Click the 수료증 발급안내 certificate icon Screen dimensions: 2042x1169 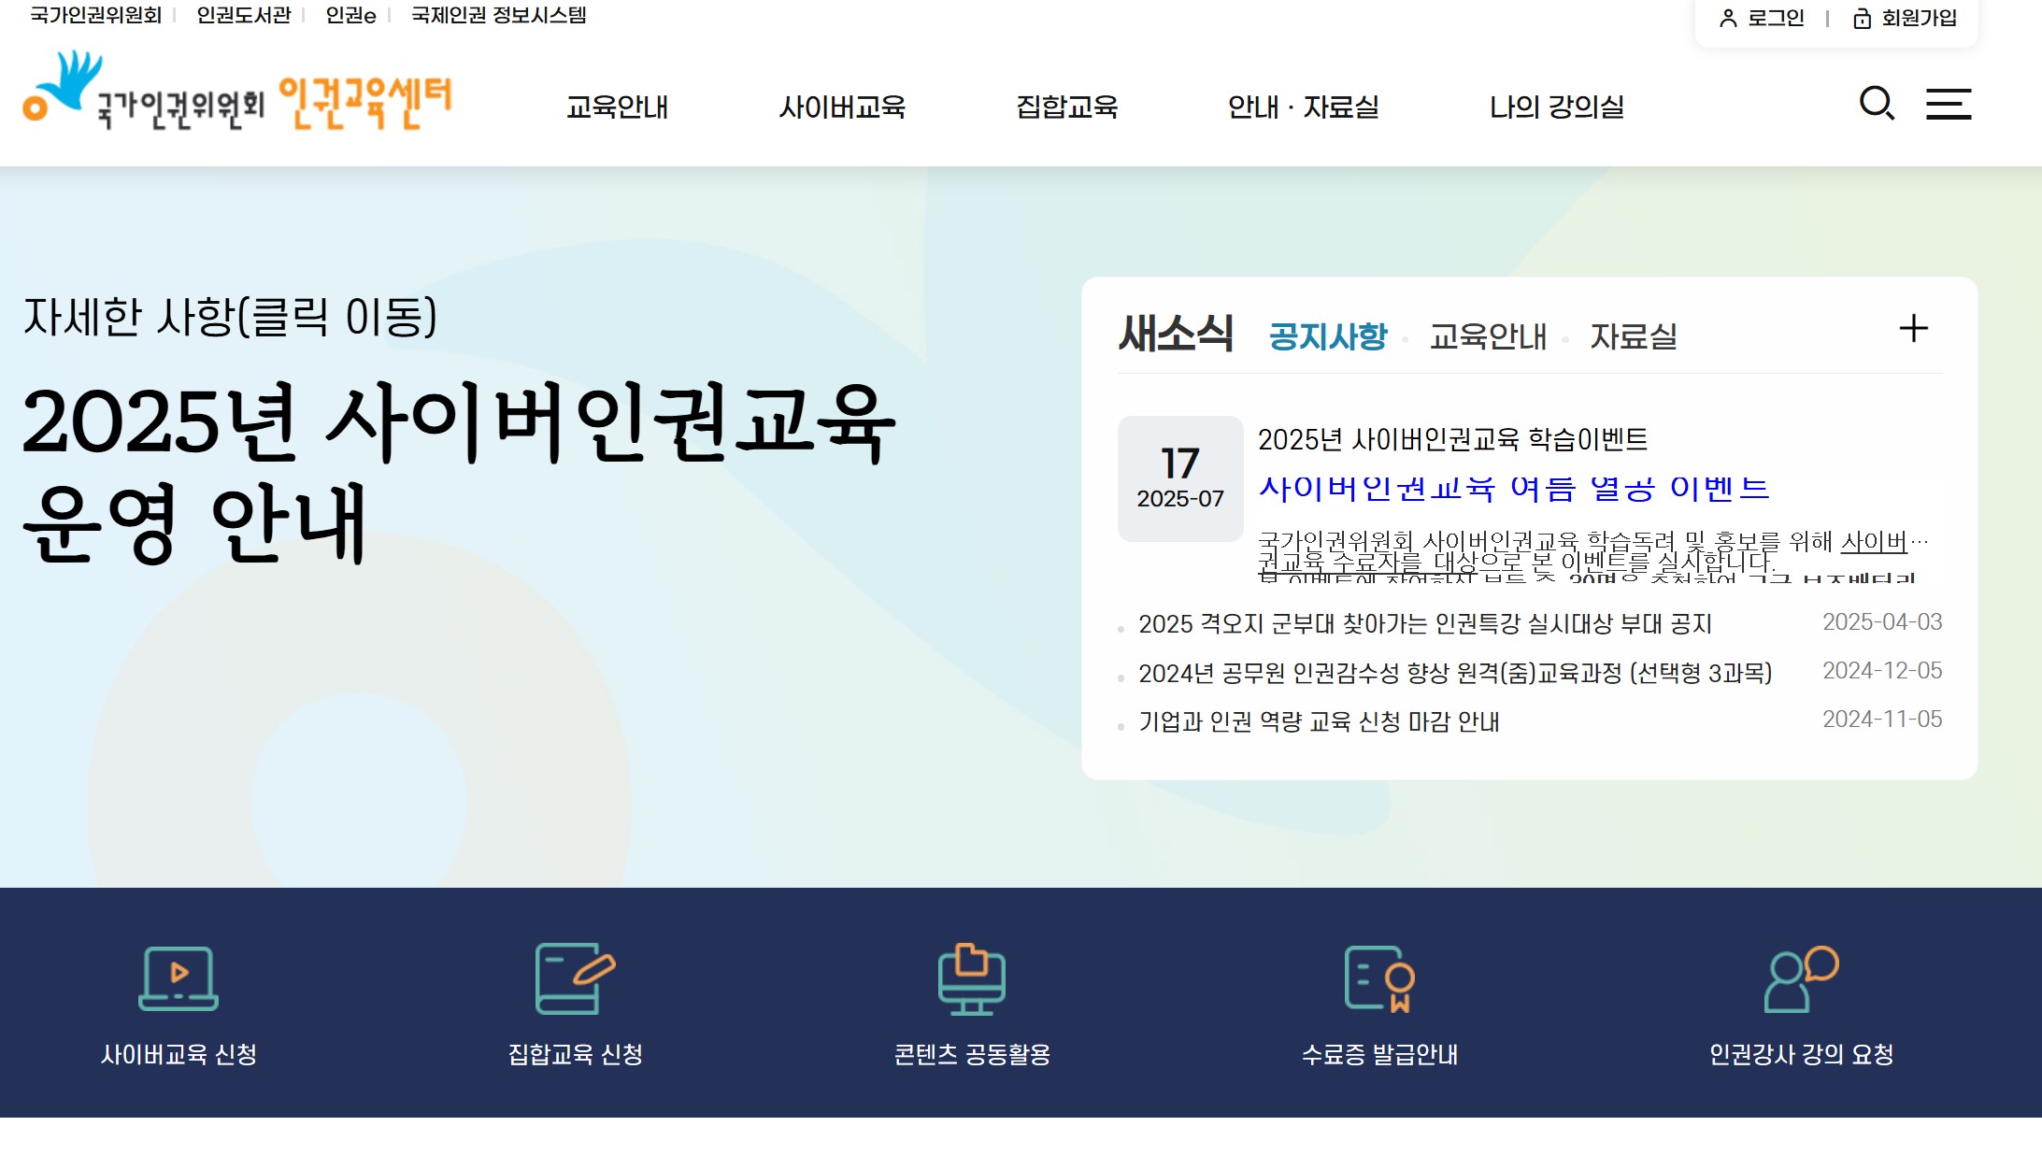click(1379, 978)
